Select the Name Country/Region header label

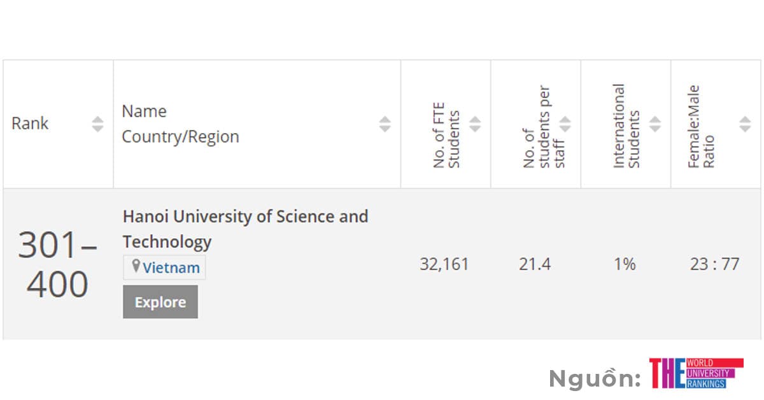coord(180,124)
